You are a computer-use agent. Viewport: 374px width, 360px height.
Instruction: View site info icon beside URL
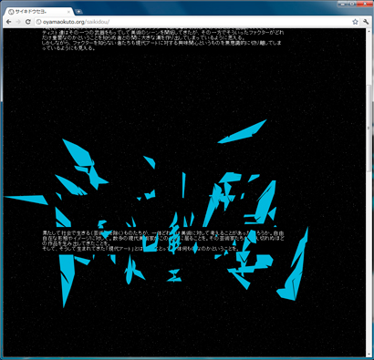[38, 22]
